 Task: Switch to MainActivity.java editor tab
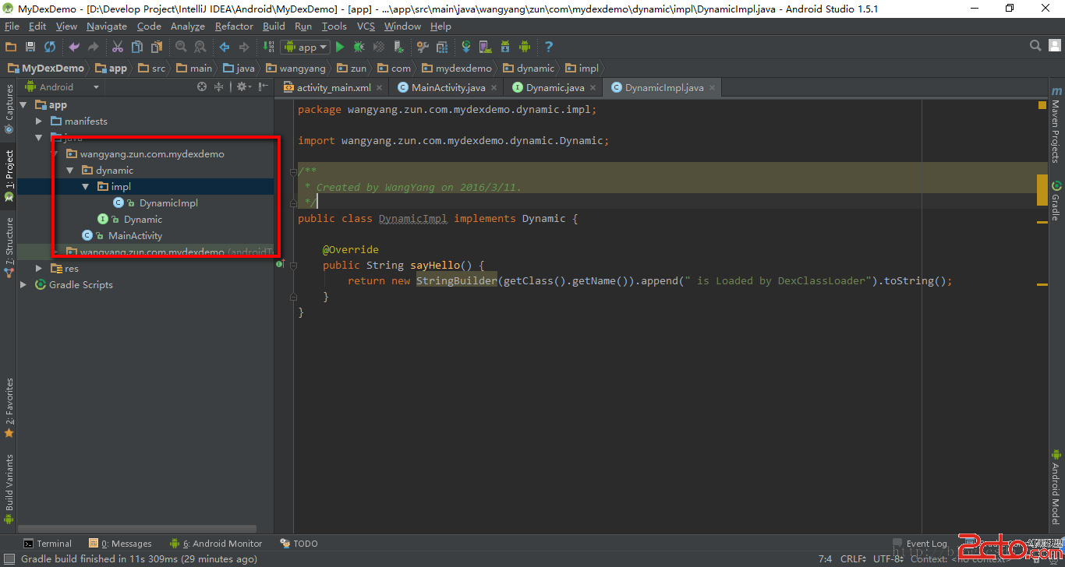(x=448, y=88)
